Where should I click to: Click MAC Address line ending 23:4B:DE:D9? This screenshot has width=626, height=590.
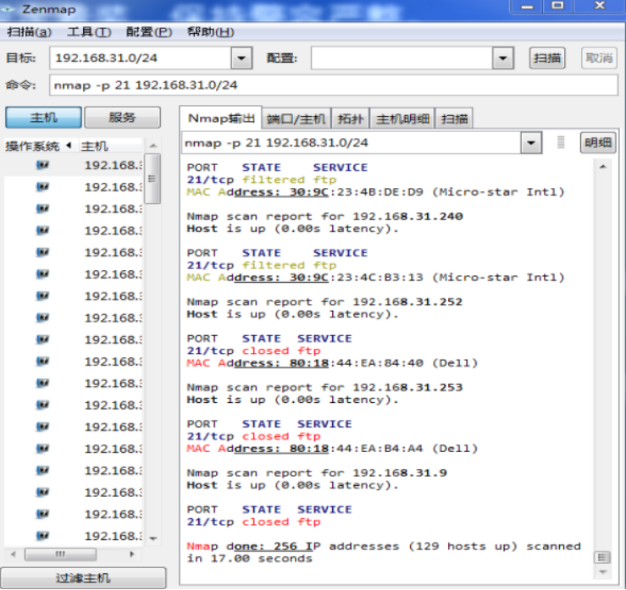[375, 192]
